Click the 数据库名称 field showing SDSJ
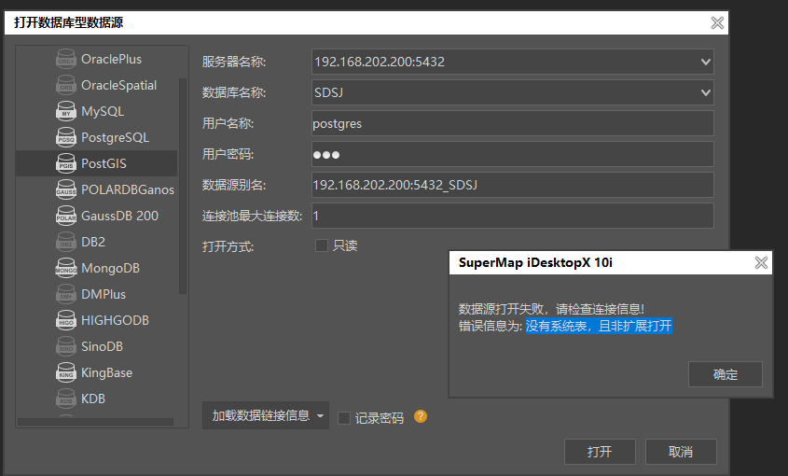Image resolution: width=788 pixels, height=476 pixels. tap(513, 92)
